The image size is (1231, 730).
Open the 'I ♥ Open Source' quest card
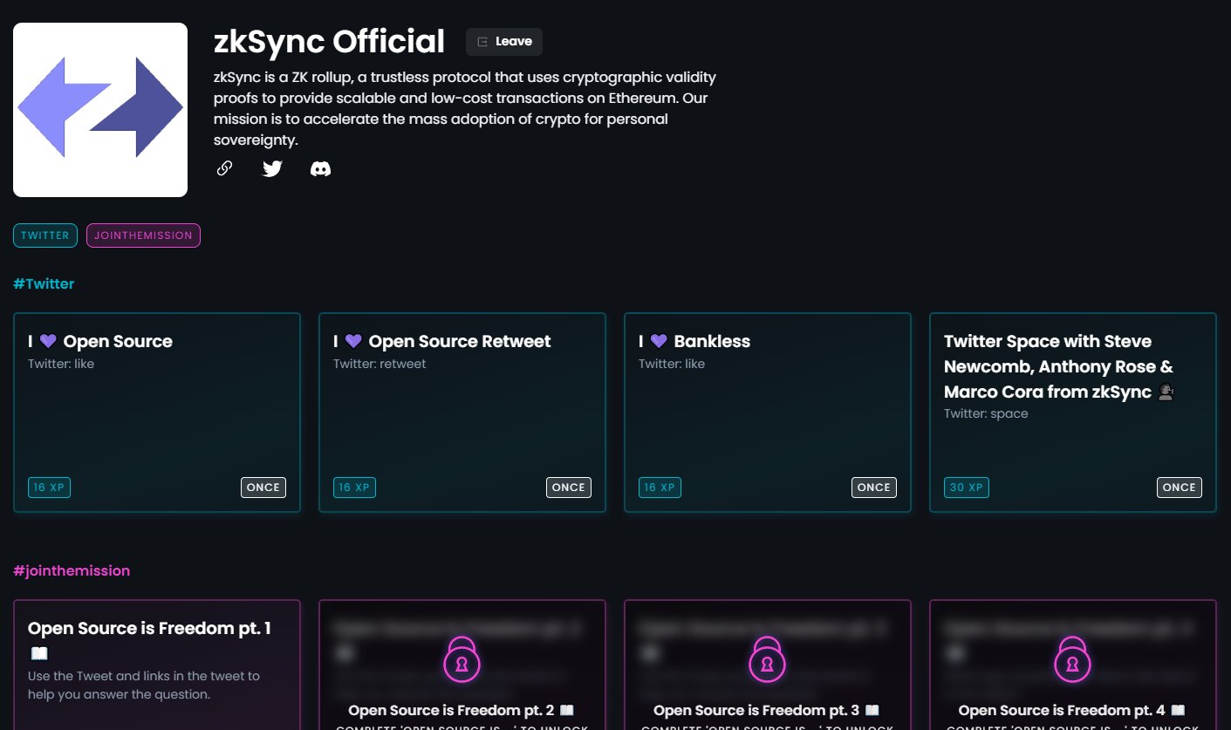(x=157, y=413)
